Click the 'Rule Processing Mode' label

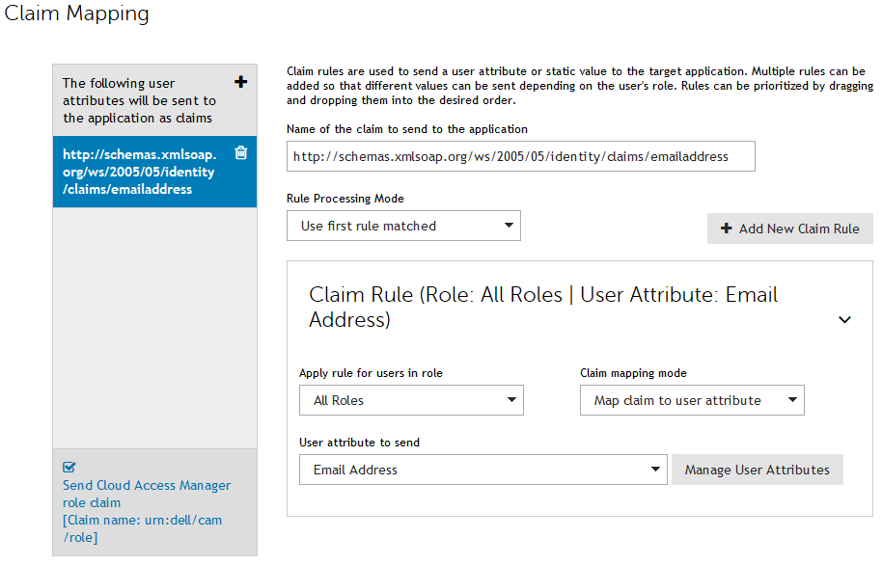pos(345,199)
